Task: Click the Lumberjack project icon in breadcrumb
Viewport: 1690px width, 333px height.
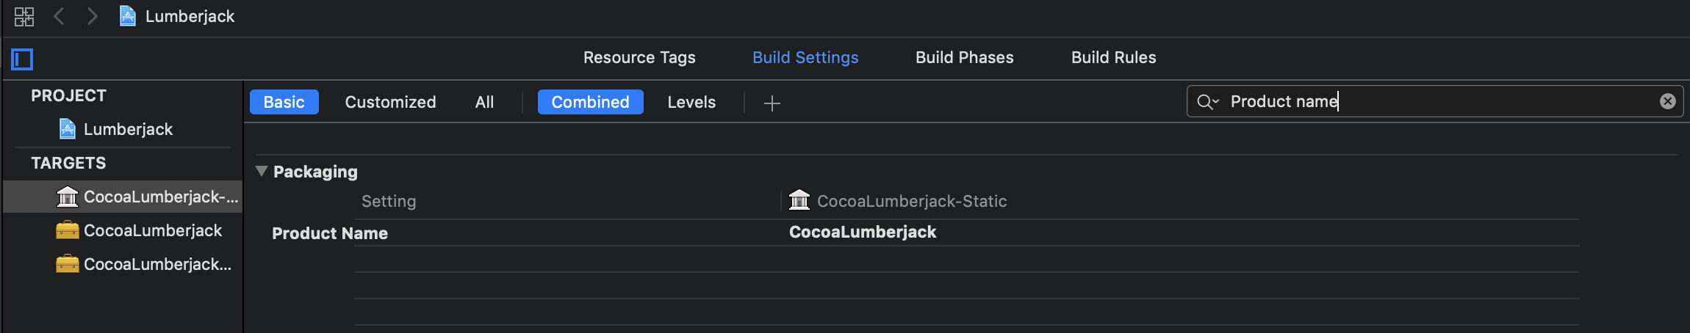Action: pos(128,16)
